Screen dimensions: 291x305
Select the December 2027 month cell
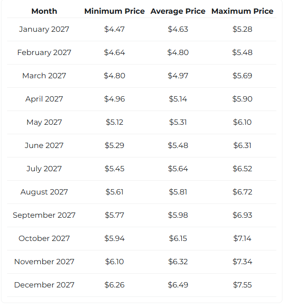point(44,285)
